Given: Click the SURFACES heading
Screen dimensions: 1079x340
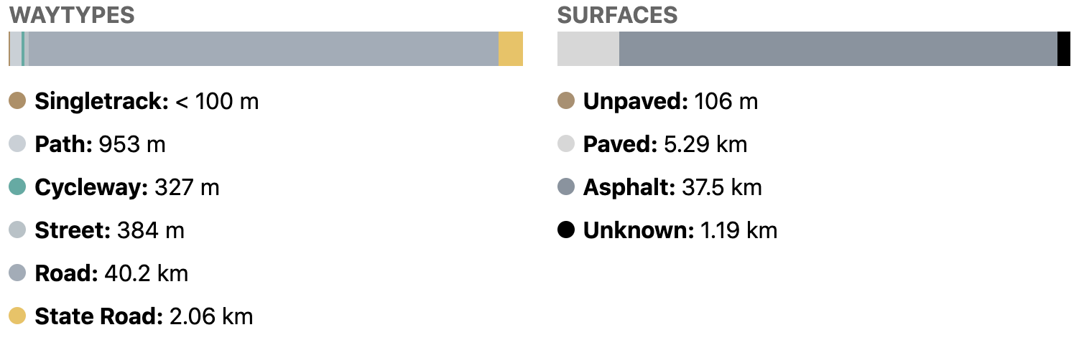Looking at the screenshot, I should 617,14.
